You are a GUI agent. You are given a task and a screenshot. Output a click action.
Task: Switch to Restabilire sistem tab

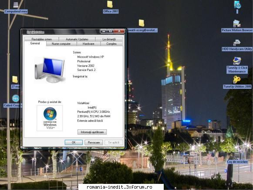tap(42, 39)
